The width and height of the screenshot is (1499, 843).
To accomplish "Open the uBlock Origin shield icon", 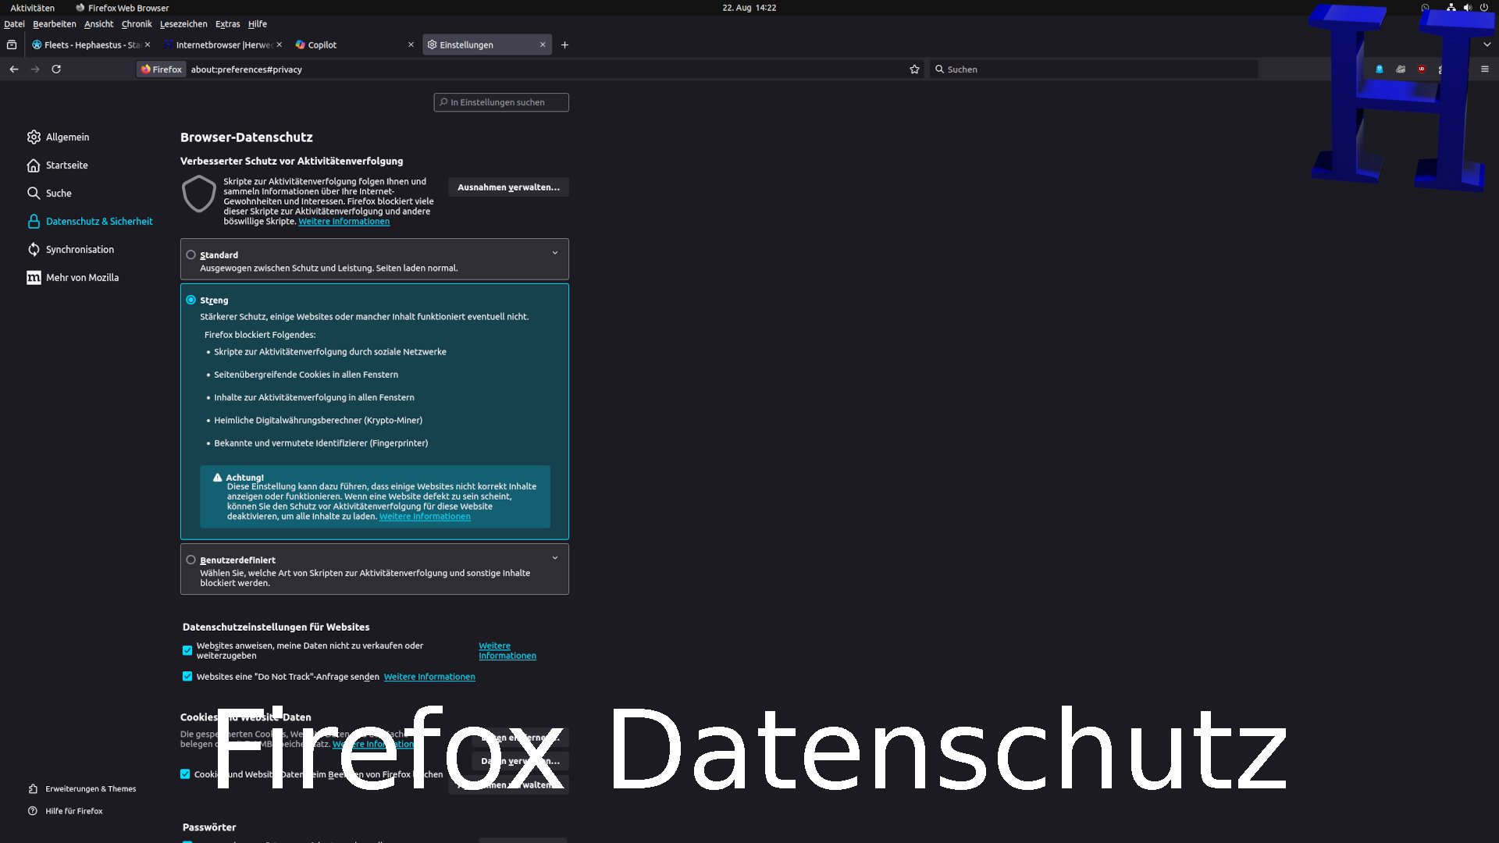I will coord(1422,69).
